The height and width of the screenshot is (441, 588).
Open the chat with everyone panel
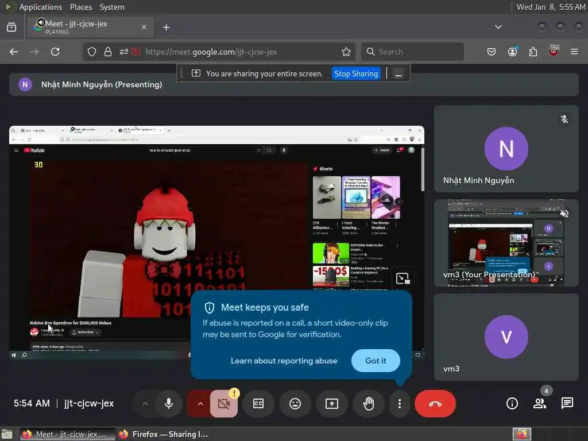point(567,404)
